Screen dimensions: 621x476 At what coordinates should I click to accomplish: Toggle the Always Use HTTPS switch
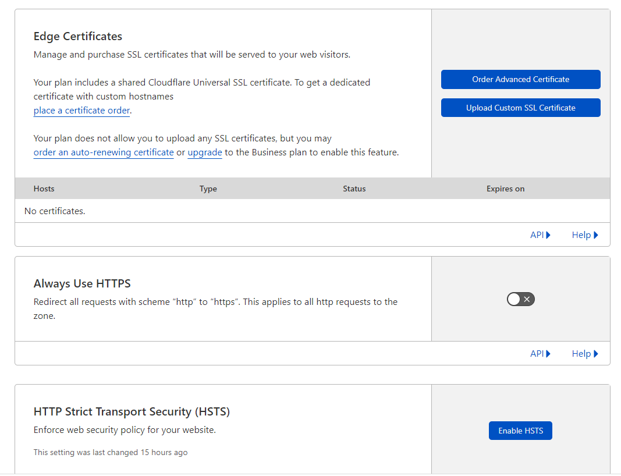point(520,299)
